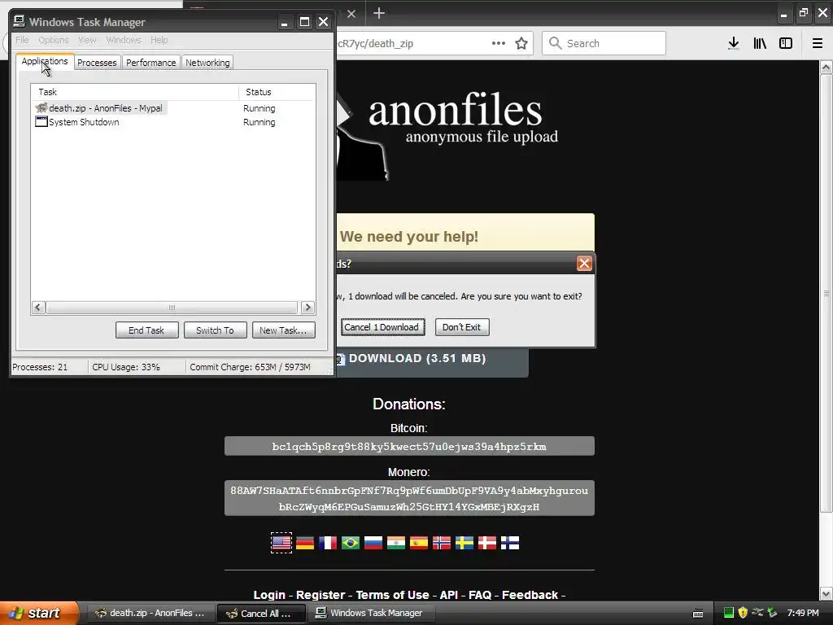The image size is (833, 625).
Task: Open the yellow security shield tray icon
Action: point(744,613)
